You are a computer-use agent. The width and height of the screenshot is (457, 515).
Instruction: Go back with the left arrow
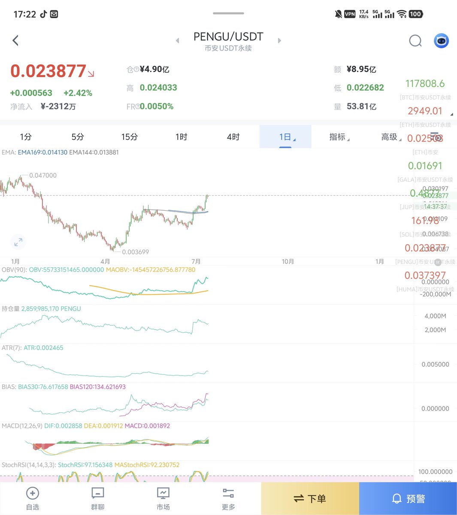click(x=15, y=41)
